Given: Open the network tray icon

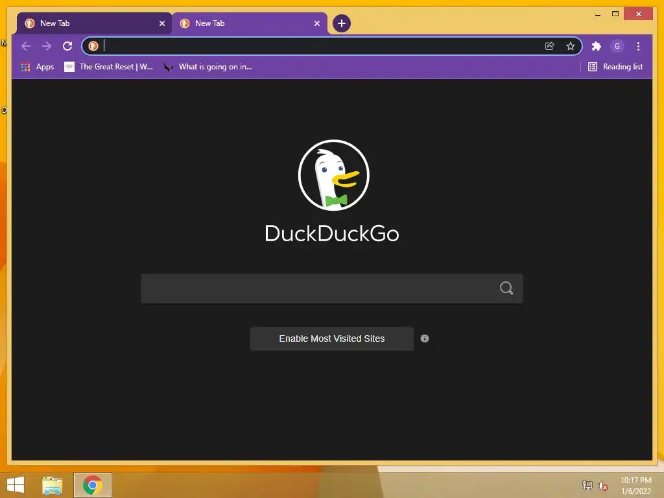Looking at the screenshot, I should pyautogui.click(x=587, y=485).
